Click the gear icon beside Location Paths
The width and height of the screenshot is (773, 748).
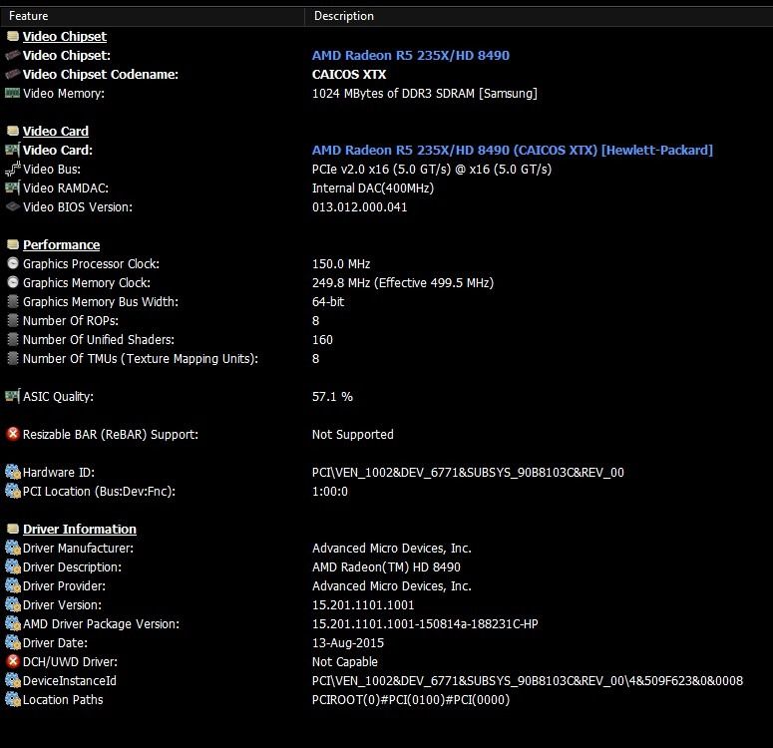pos(13,699)
